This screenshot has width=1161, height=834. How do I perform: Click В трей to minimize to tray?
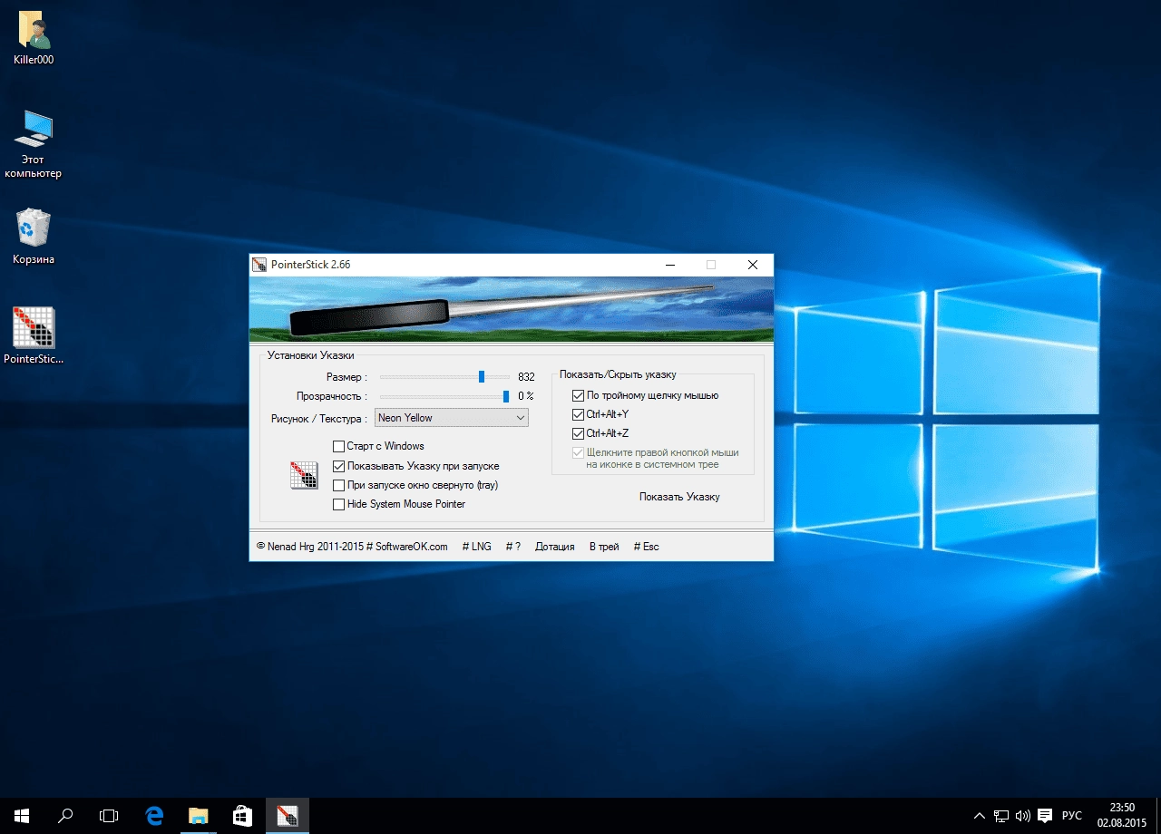[x=604, y=547]
